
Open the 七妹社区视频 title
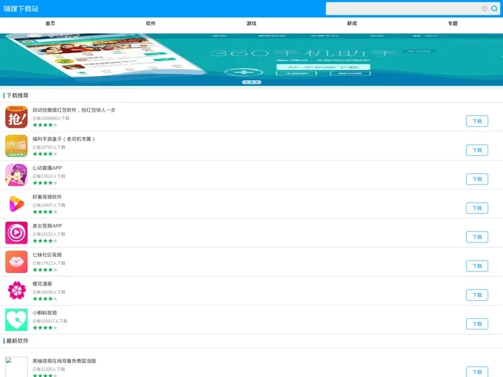48,255
